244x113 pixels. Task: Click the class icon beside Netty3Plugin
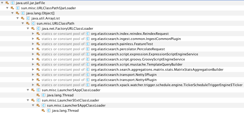[x=88, y=75]
